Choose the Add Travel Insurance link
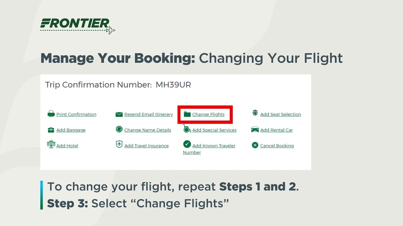Screen dimensions: 403x226 tap(146, 146)
